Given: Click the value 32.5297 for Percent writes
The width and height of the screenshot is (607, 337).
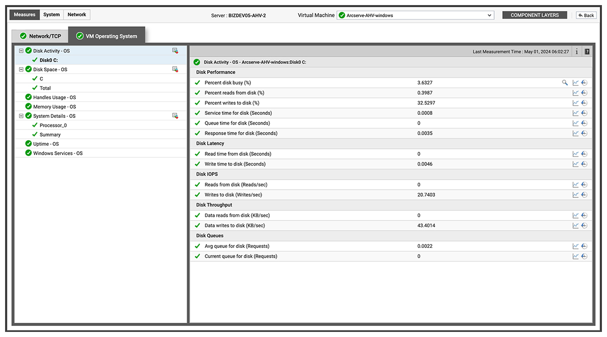Looking at the screenshot, I should (x=426, y=103).
